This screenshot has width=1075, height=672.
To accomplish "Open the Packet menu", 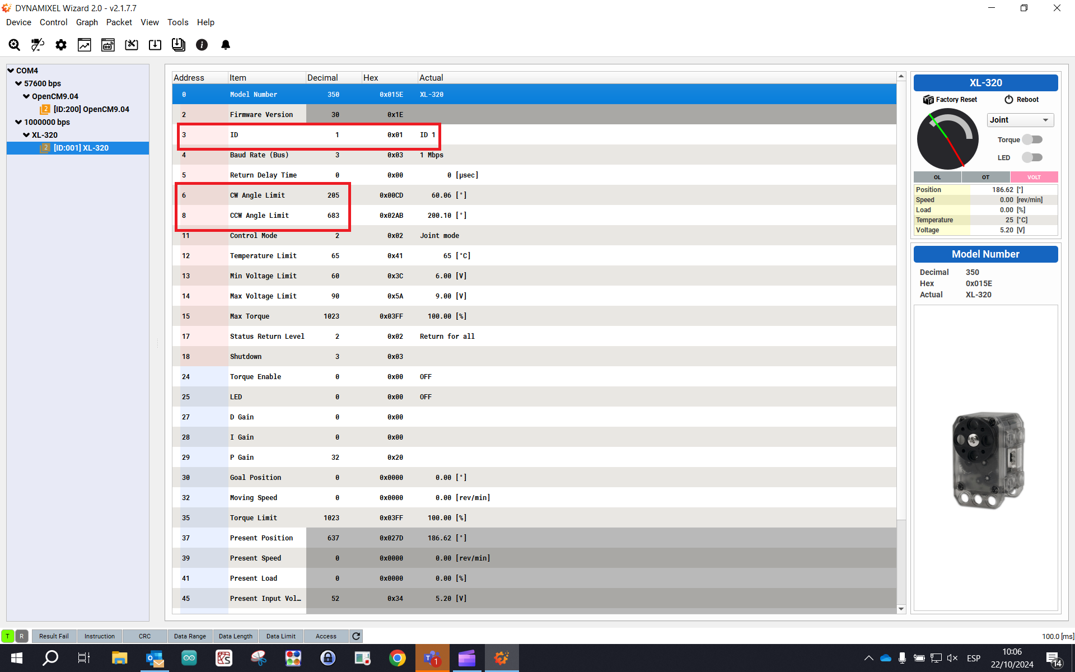I will pos(119,22).
